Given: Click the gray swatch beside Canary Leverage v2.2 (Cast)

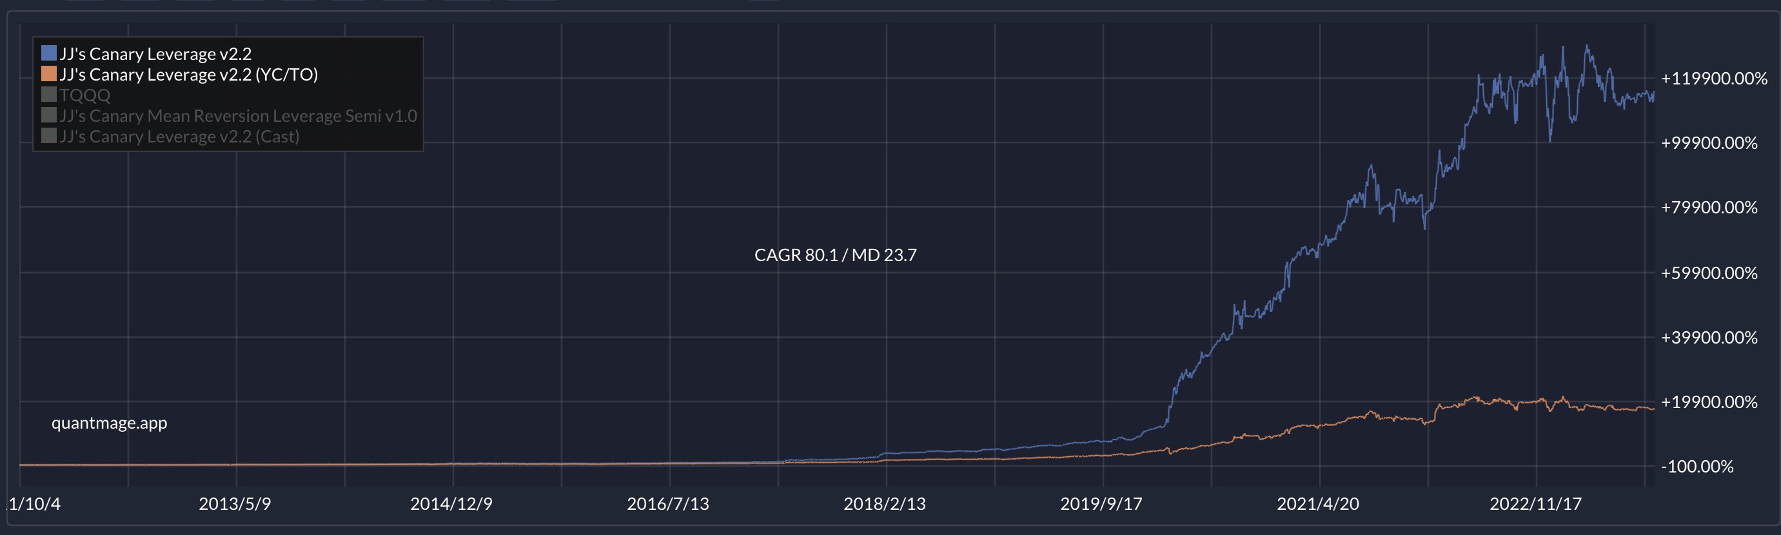Looking at the screenshot, I should point(48,136).
